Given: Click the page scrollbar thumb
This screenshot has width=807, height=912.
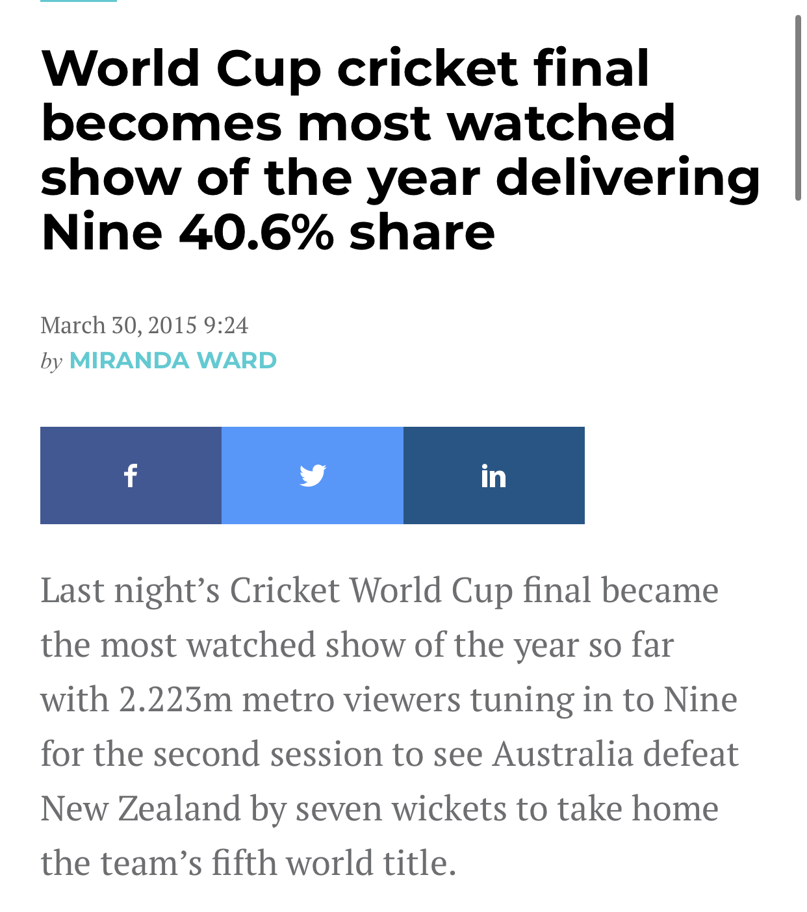Looking at the screenshot, I should 798,107.
